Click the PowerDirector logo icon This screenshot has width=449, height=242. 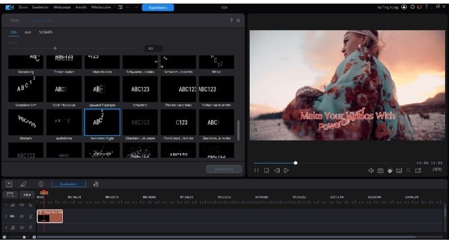10,7
